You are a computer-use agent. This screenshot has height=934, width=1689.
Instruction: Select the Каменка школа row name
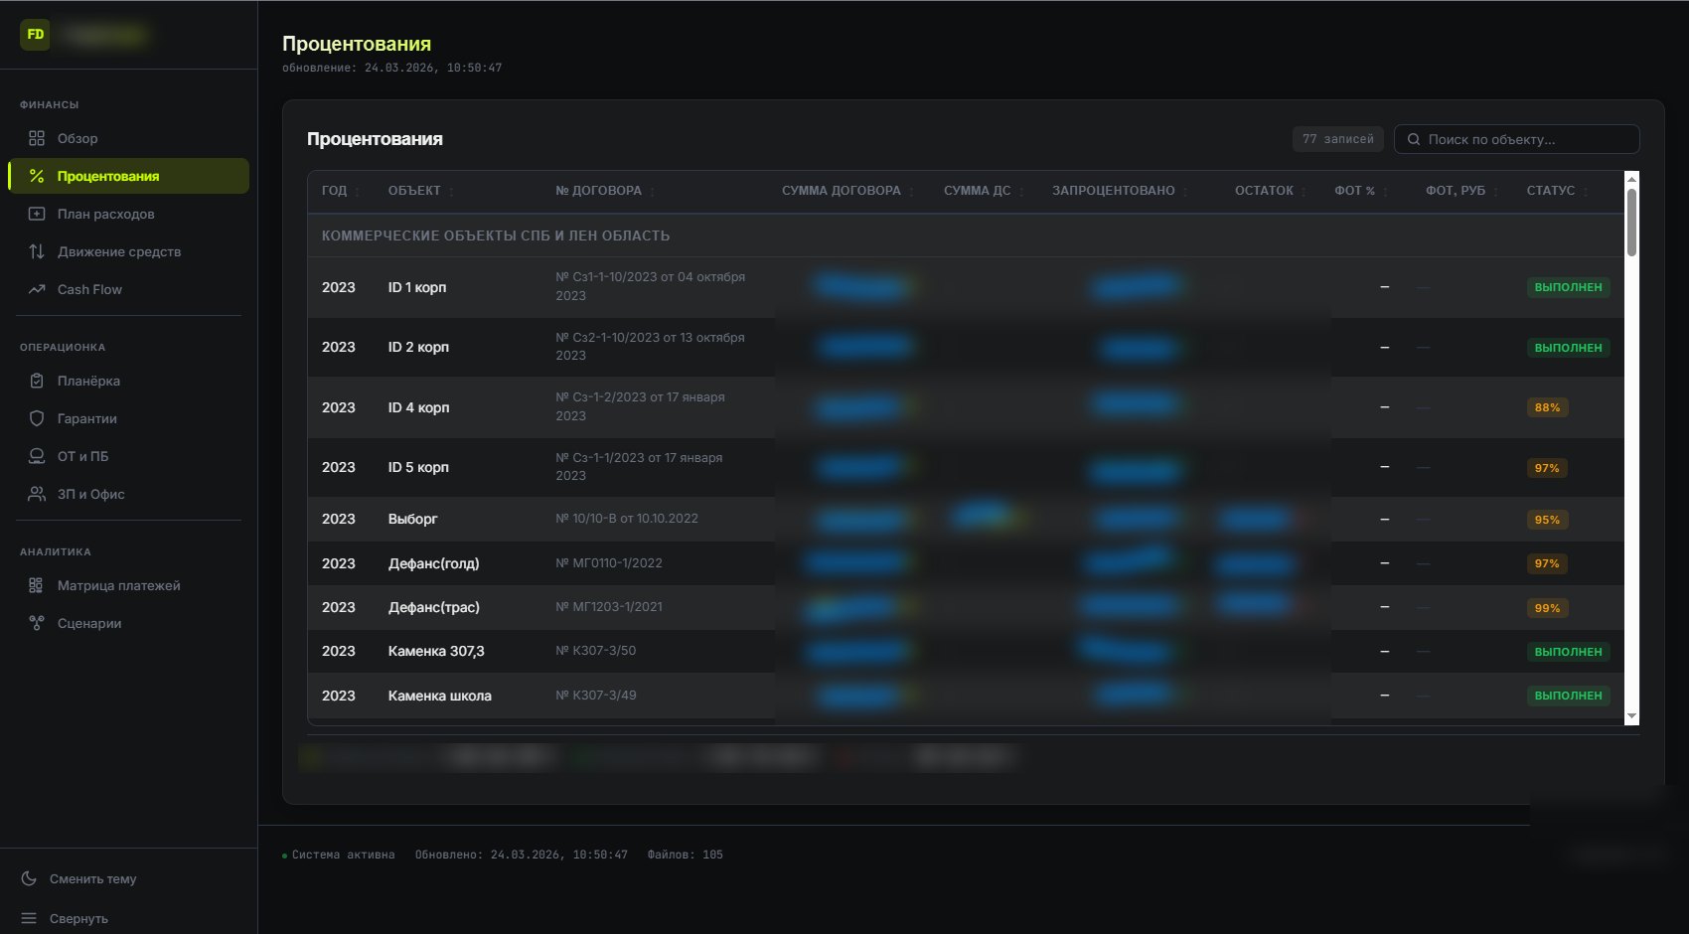pyautogui.click(x=439, y=696)
